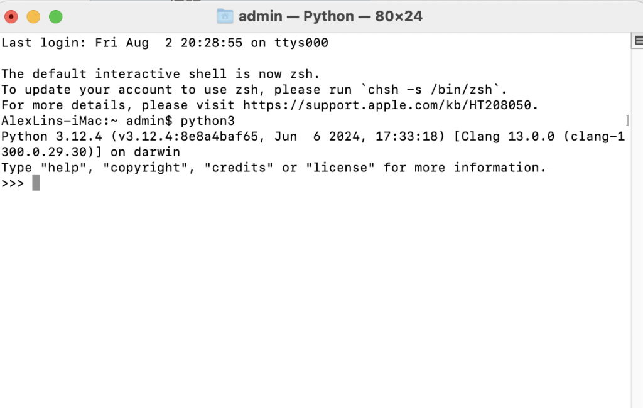Click the window title 'admin — Python — 80×24'
This screenshot has width=643, height=408.
pyautogui.click(x=330, y=16)
